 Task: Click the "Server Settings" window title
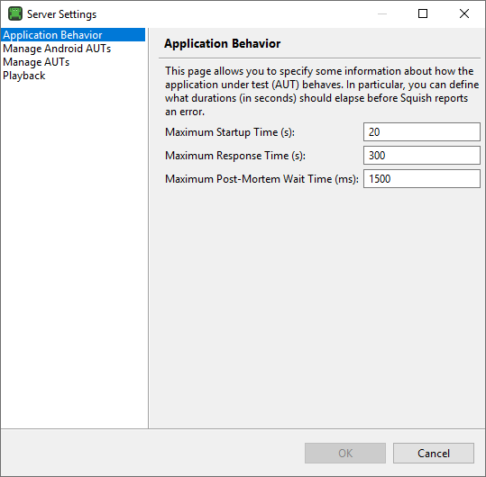(x=61, y=14)
